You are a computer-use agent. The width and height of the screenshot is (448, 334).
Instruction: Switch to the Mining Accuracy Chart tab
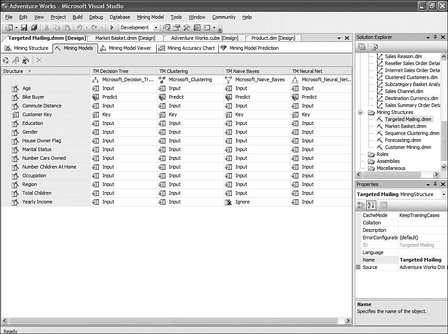(x=186, y=48)
